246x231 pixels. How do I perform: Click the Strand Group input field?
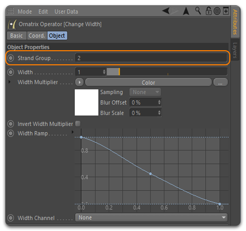151,58
